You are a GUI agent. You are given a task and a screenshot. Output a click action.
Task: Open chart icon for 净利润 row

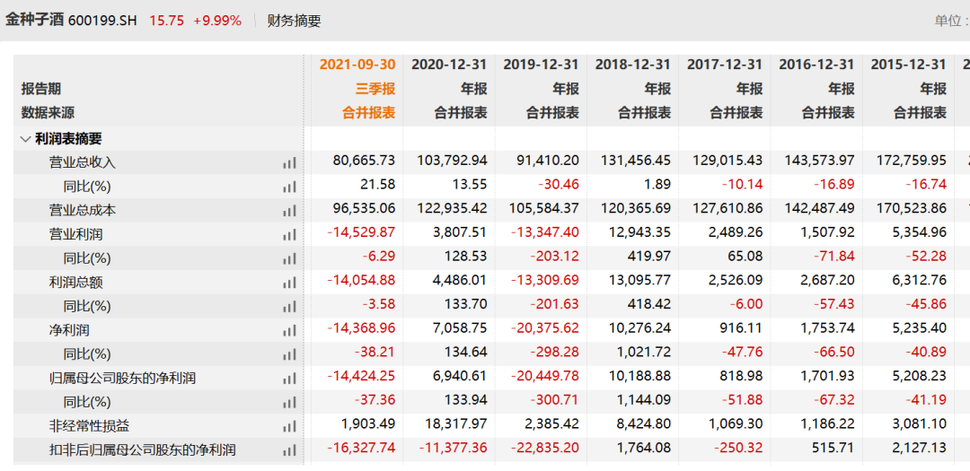[x=289, y=331]
